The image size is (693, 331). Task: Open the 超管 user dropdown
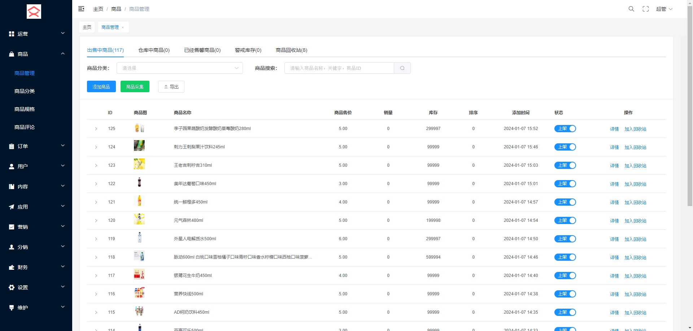click(x=664, y=9)
